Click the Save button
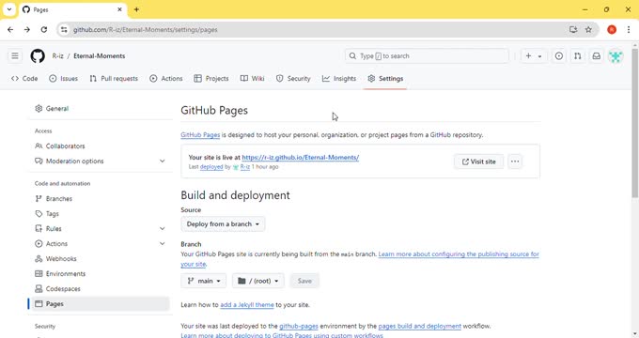The width and height of the screenshot is (639, 338). click(x=304, y=281)
